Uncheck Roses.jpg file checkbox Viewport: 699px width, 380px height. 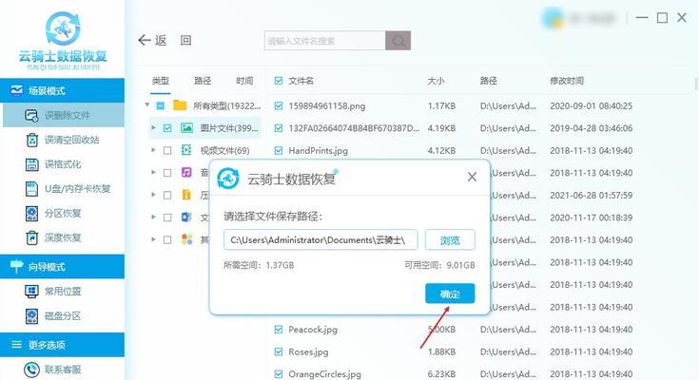point(279,351)
